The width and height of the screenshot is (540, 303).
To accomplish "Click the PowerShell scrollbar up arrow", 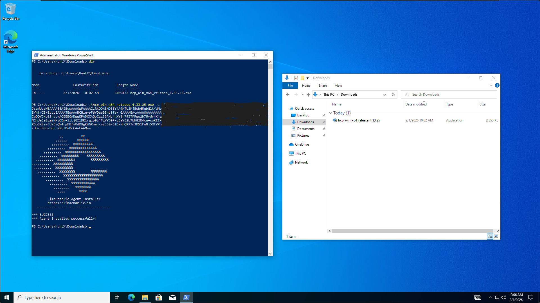I will point(270,62).
